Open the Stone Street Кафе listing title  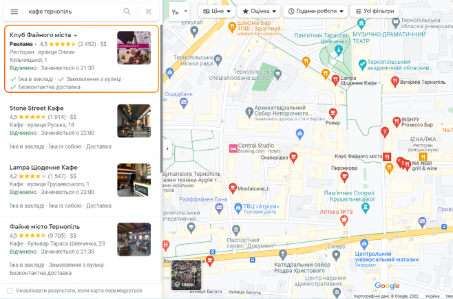(x=36, y=108)
